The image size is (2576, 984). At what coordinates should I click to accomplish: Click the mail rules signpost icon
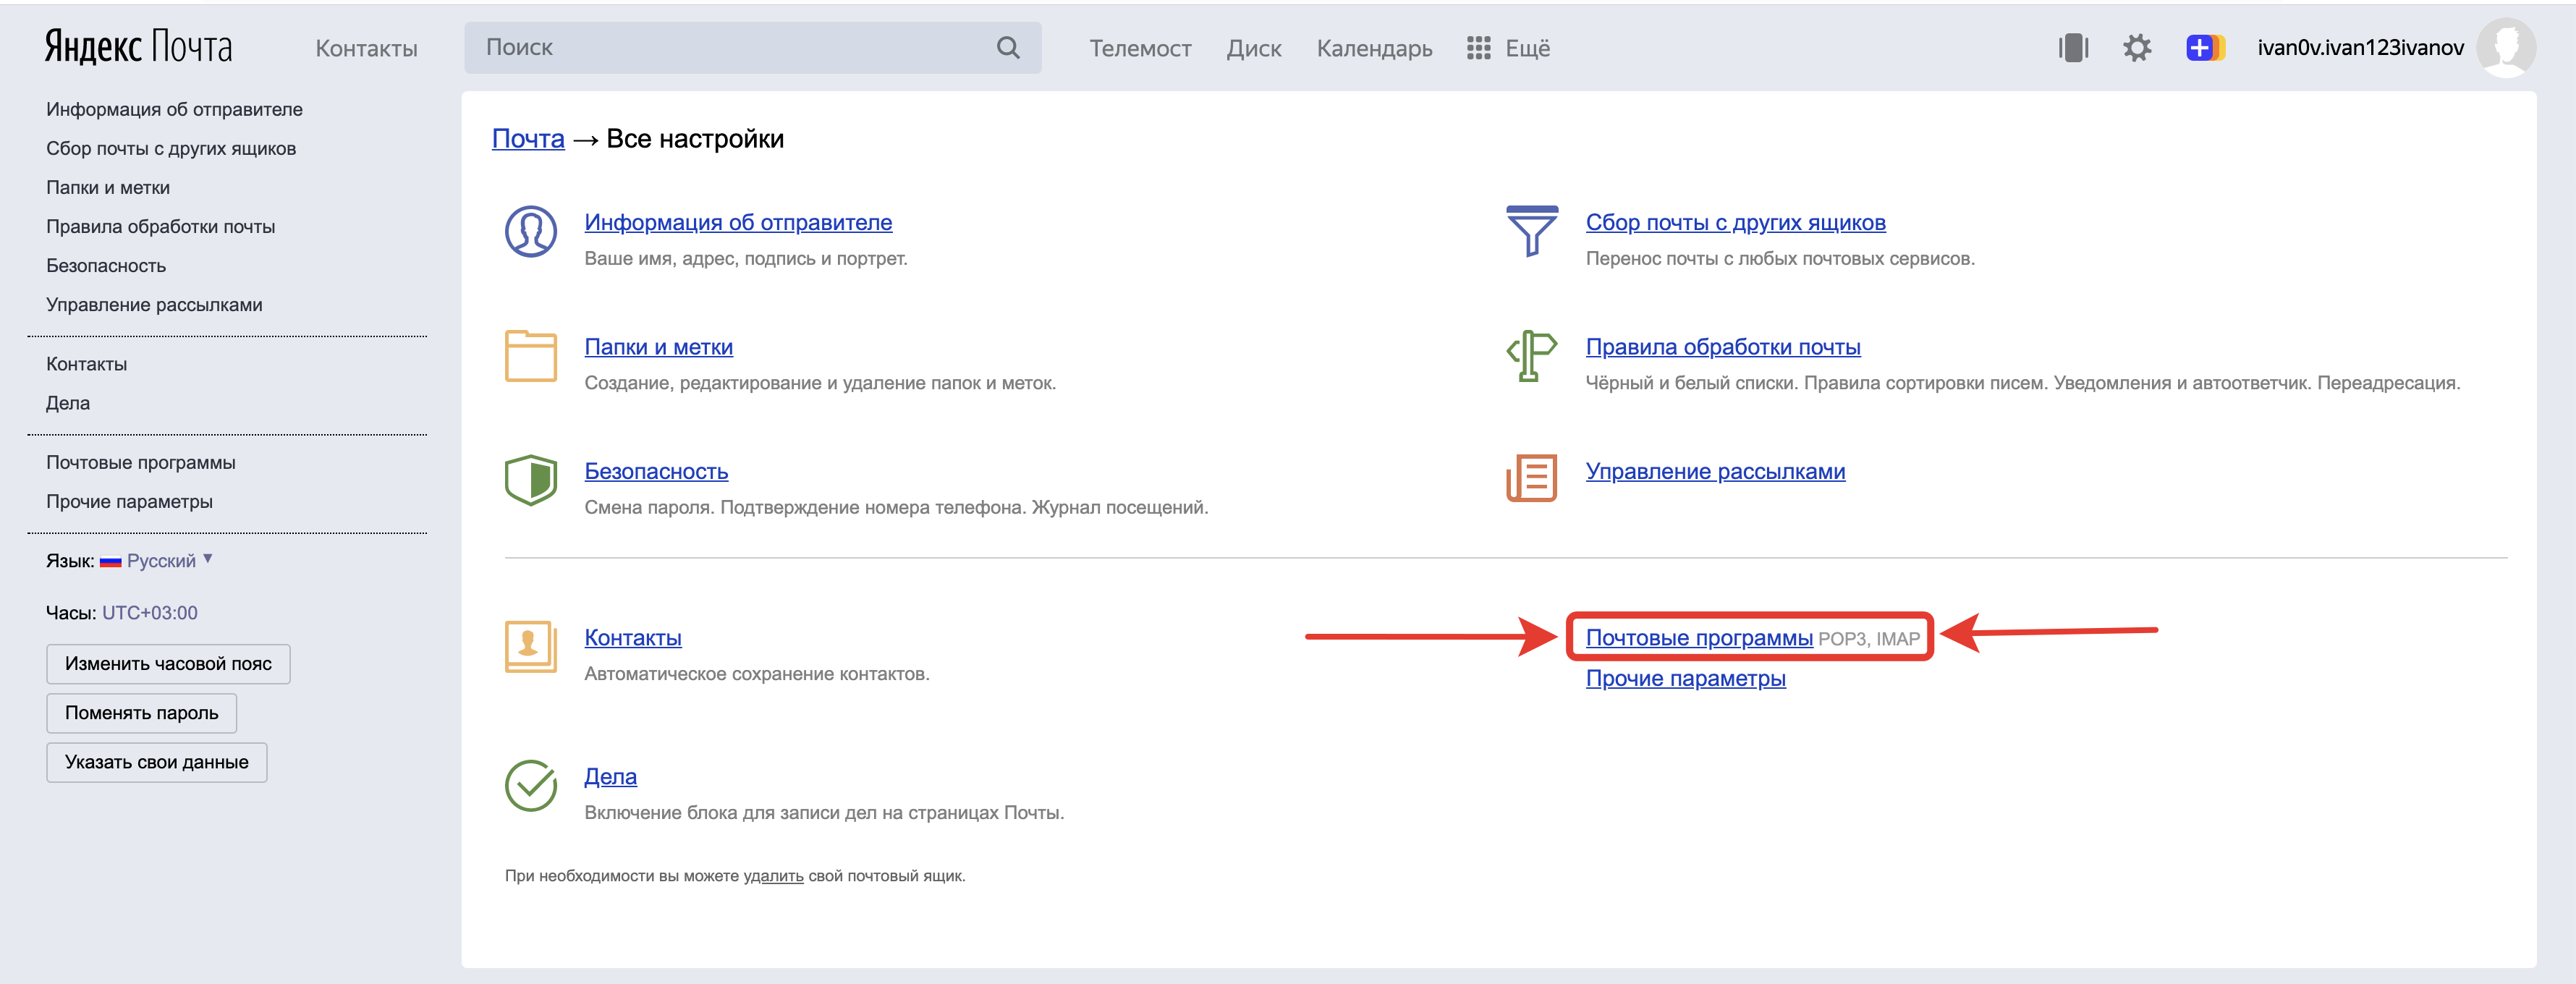click(1531, 356)
